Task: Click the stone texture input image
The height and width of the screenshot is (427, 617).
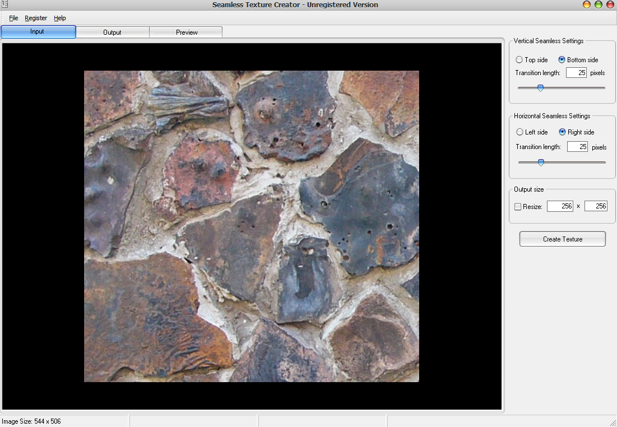Action: tap(252, 226)
